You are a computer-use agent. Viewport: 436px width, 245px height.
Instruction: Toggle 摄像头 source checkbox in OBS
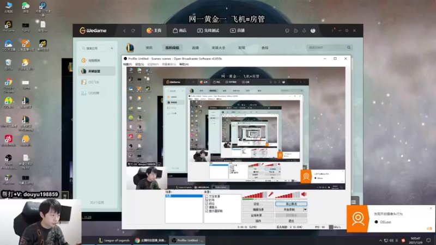(207, 207)
